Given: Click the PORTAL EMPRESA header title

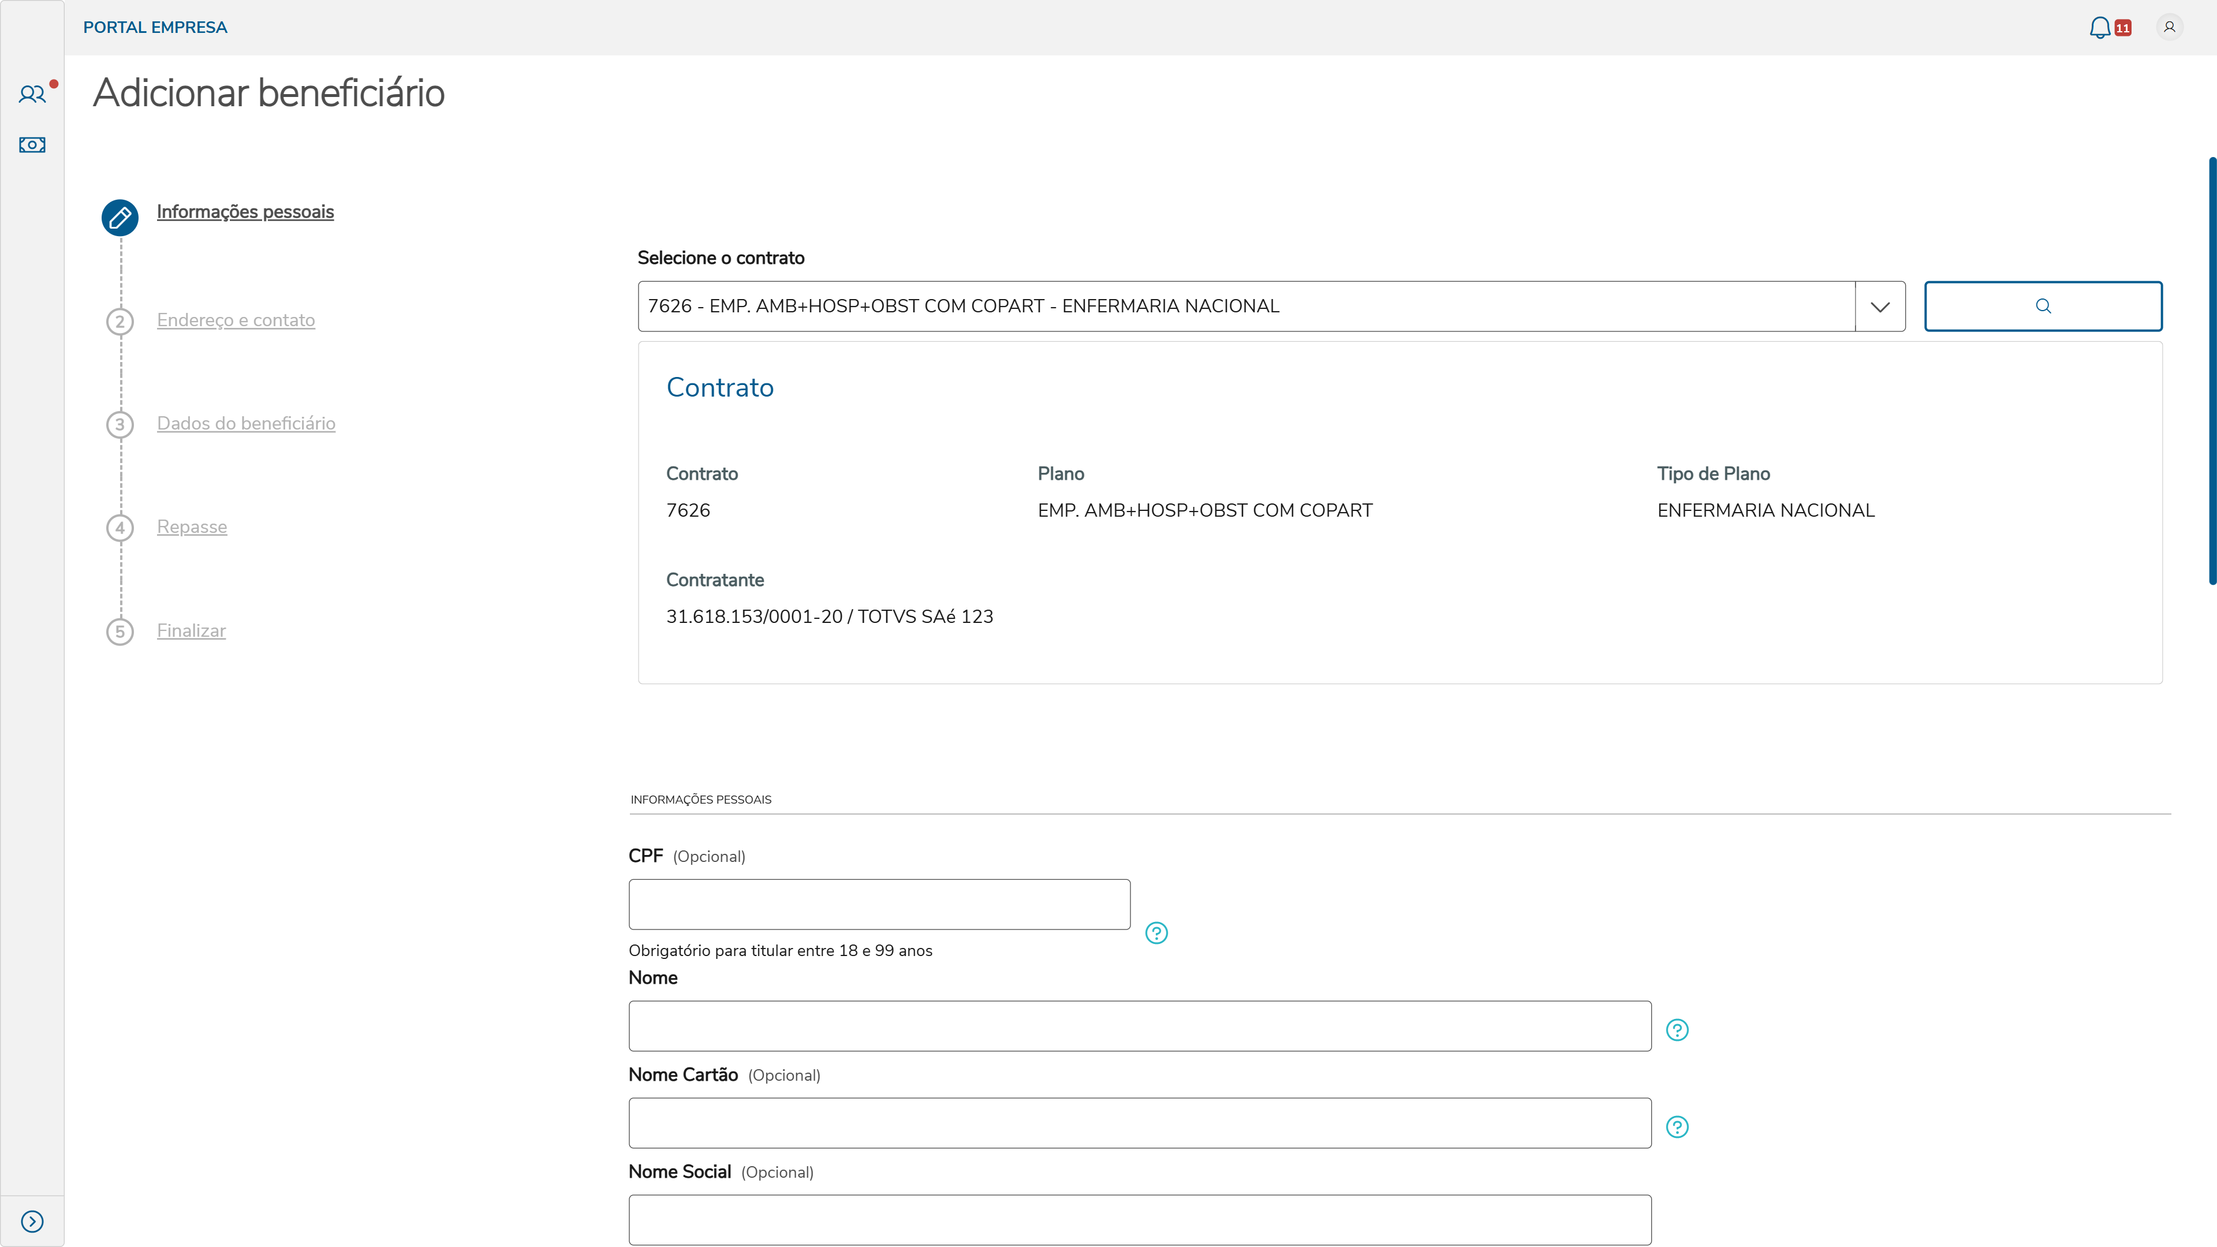Looking at the screenshot, I should [155, 28].
